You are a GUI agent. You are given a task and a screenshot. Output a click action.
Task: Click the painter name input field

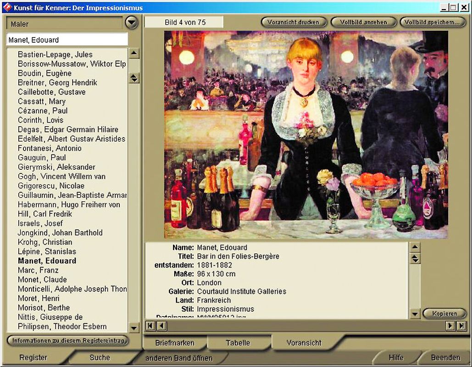pos(67,40)
